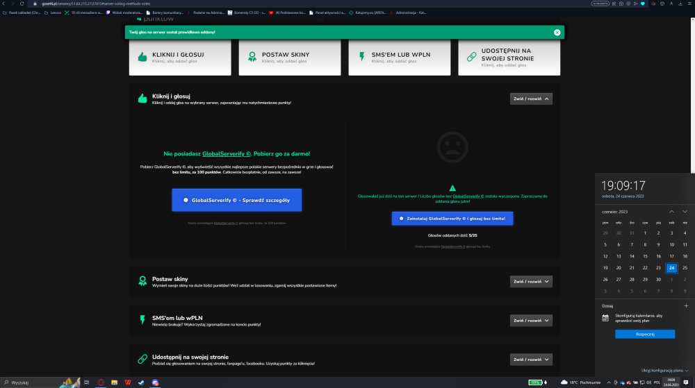Viewport: 695px width, 388px height.
Task: Open the weather widget 18°C Pochmurnie
Action: coord(580,382)
